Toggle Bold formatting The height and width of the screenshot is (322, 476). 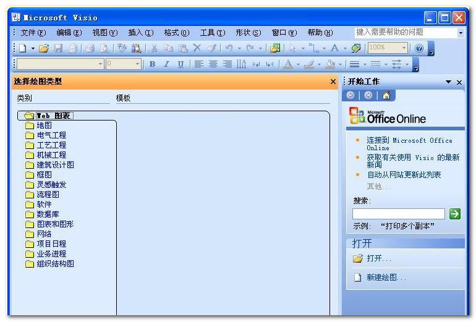tap(153, 64)
